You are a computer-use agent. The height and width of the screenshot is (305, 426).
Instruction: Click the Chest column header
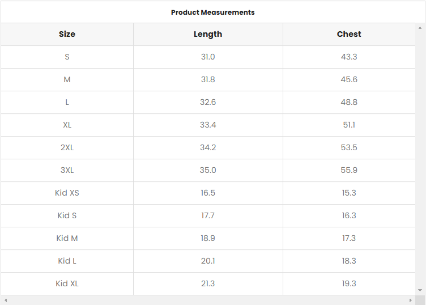(349, 34)
